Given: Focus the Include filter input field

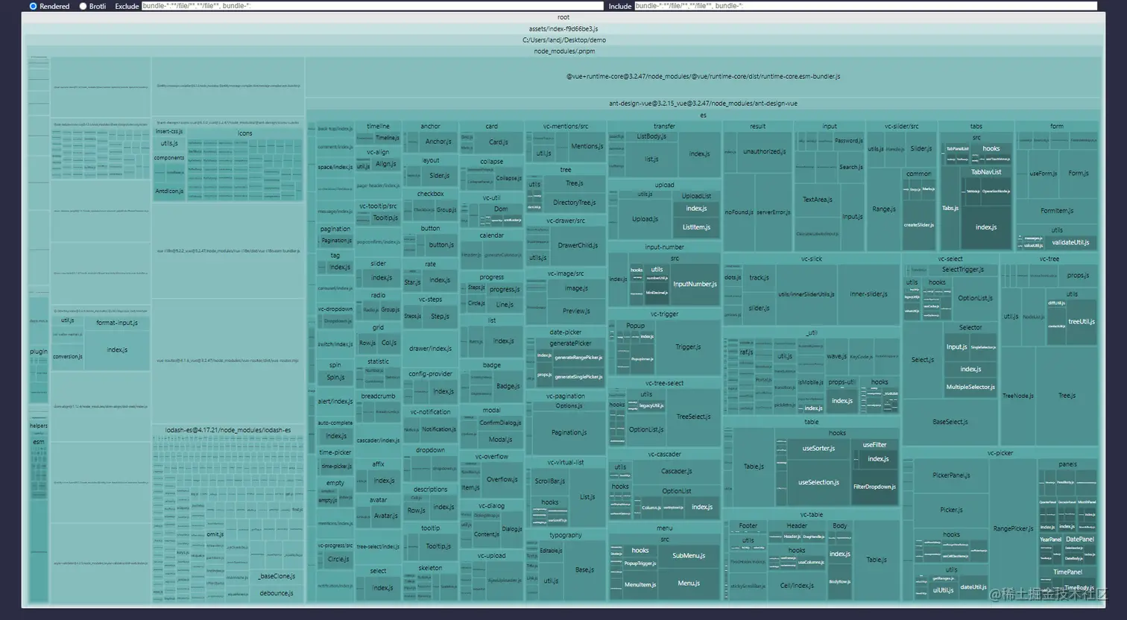Looking at the screenshot, I should (x=865, y=6).
